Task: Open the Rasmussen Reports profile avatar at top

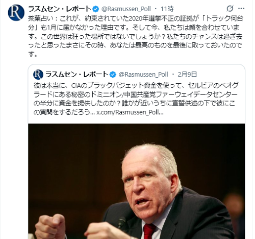Action: point(16,13)
